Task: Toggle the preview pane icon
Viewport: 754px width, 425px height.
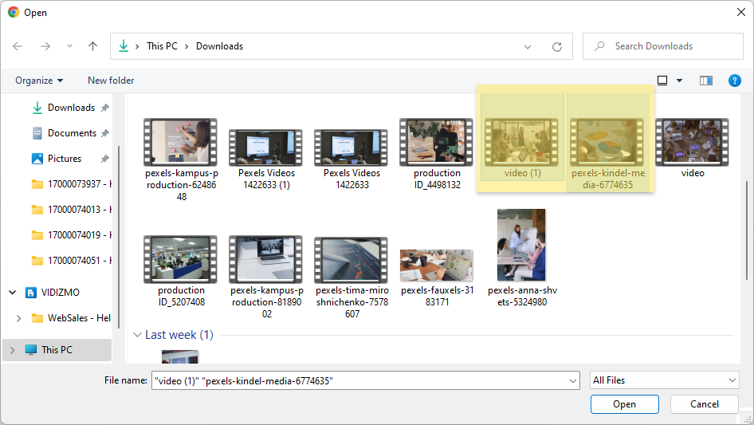Action: (705, 81)
